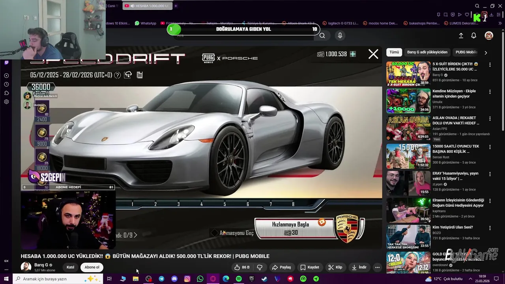Open a new browser tab
This screenshot has width=505, height=284.
[176, 6]
